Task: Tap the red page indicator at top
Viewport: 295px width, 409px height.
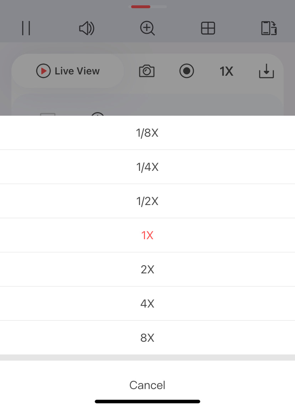Action: (141, 7)
